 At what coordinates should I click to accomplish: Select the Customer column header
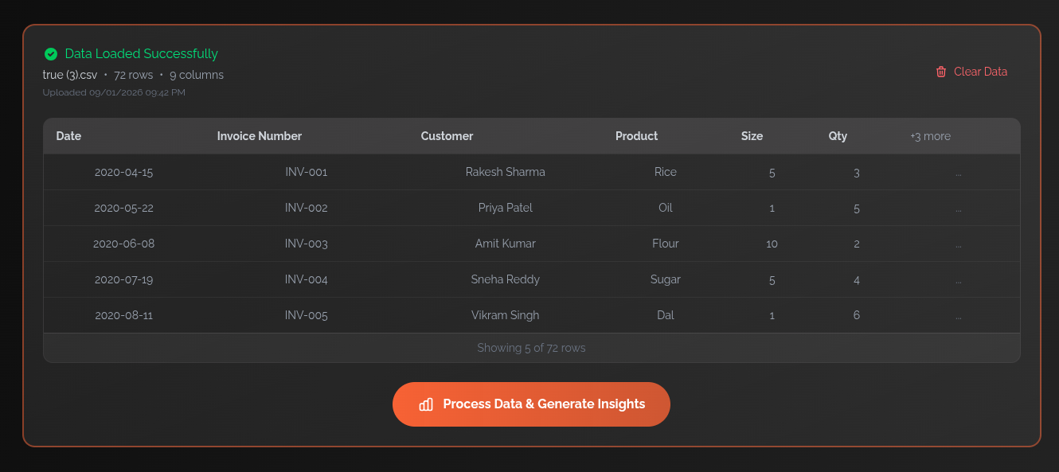447,136
